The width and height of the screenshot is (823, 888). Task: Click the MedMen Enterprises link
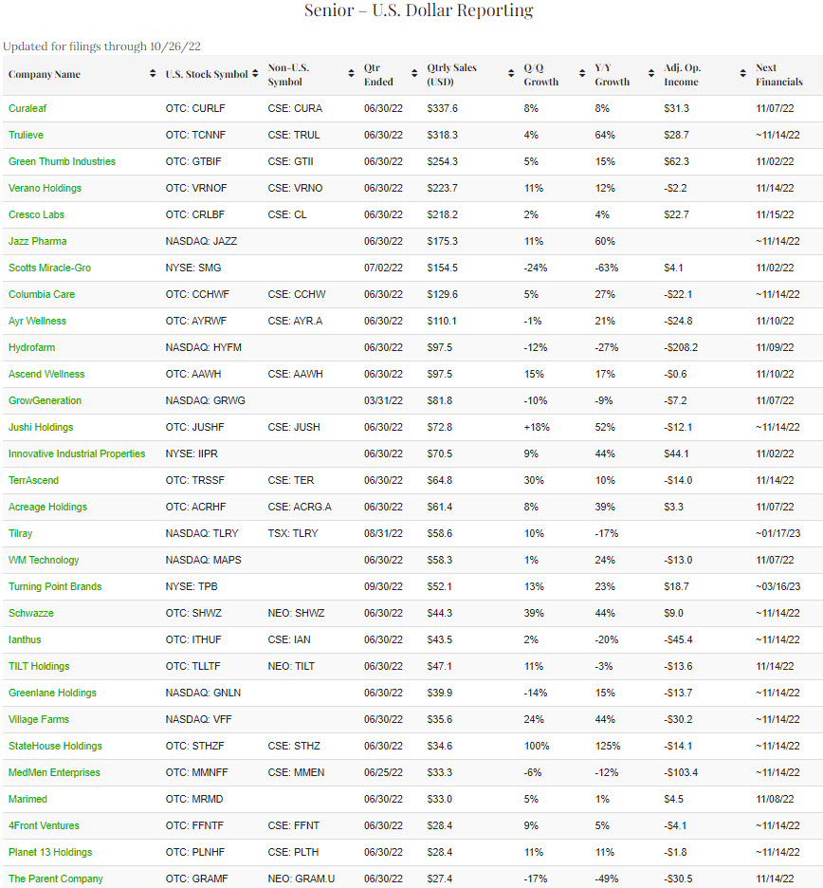point(54,772)
